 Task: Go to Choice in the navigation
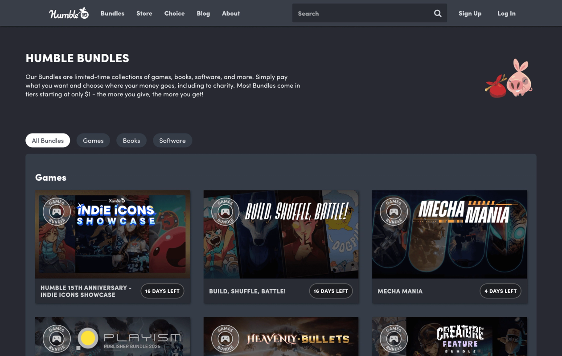174,13
